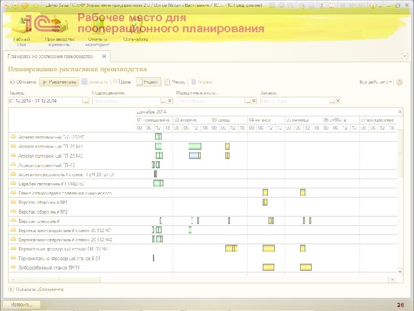This screenshot has height=311, width=414.
Task: Click icon of Агрегат галтовочный ГЛ-25 №1 row
Action: coord(13,146)
